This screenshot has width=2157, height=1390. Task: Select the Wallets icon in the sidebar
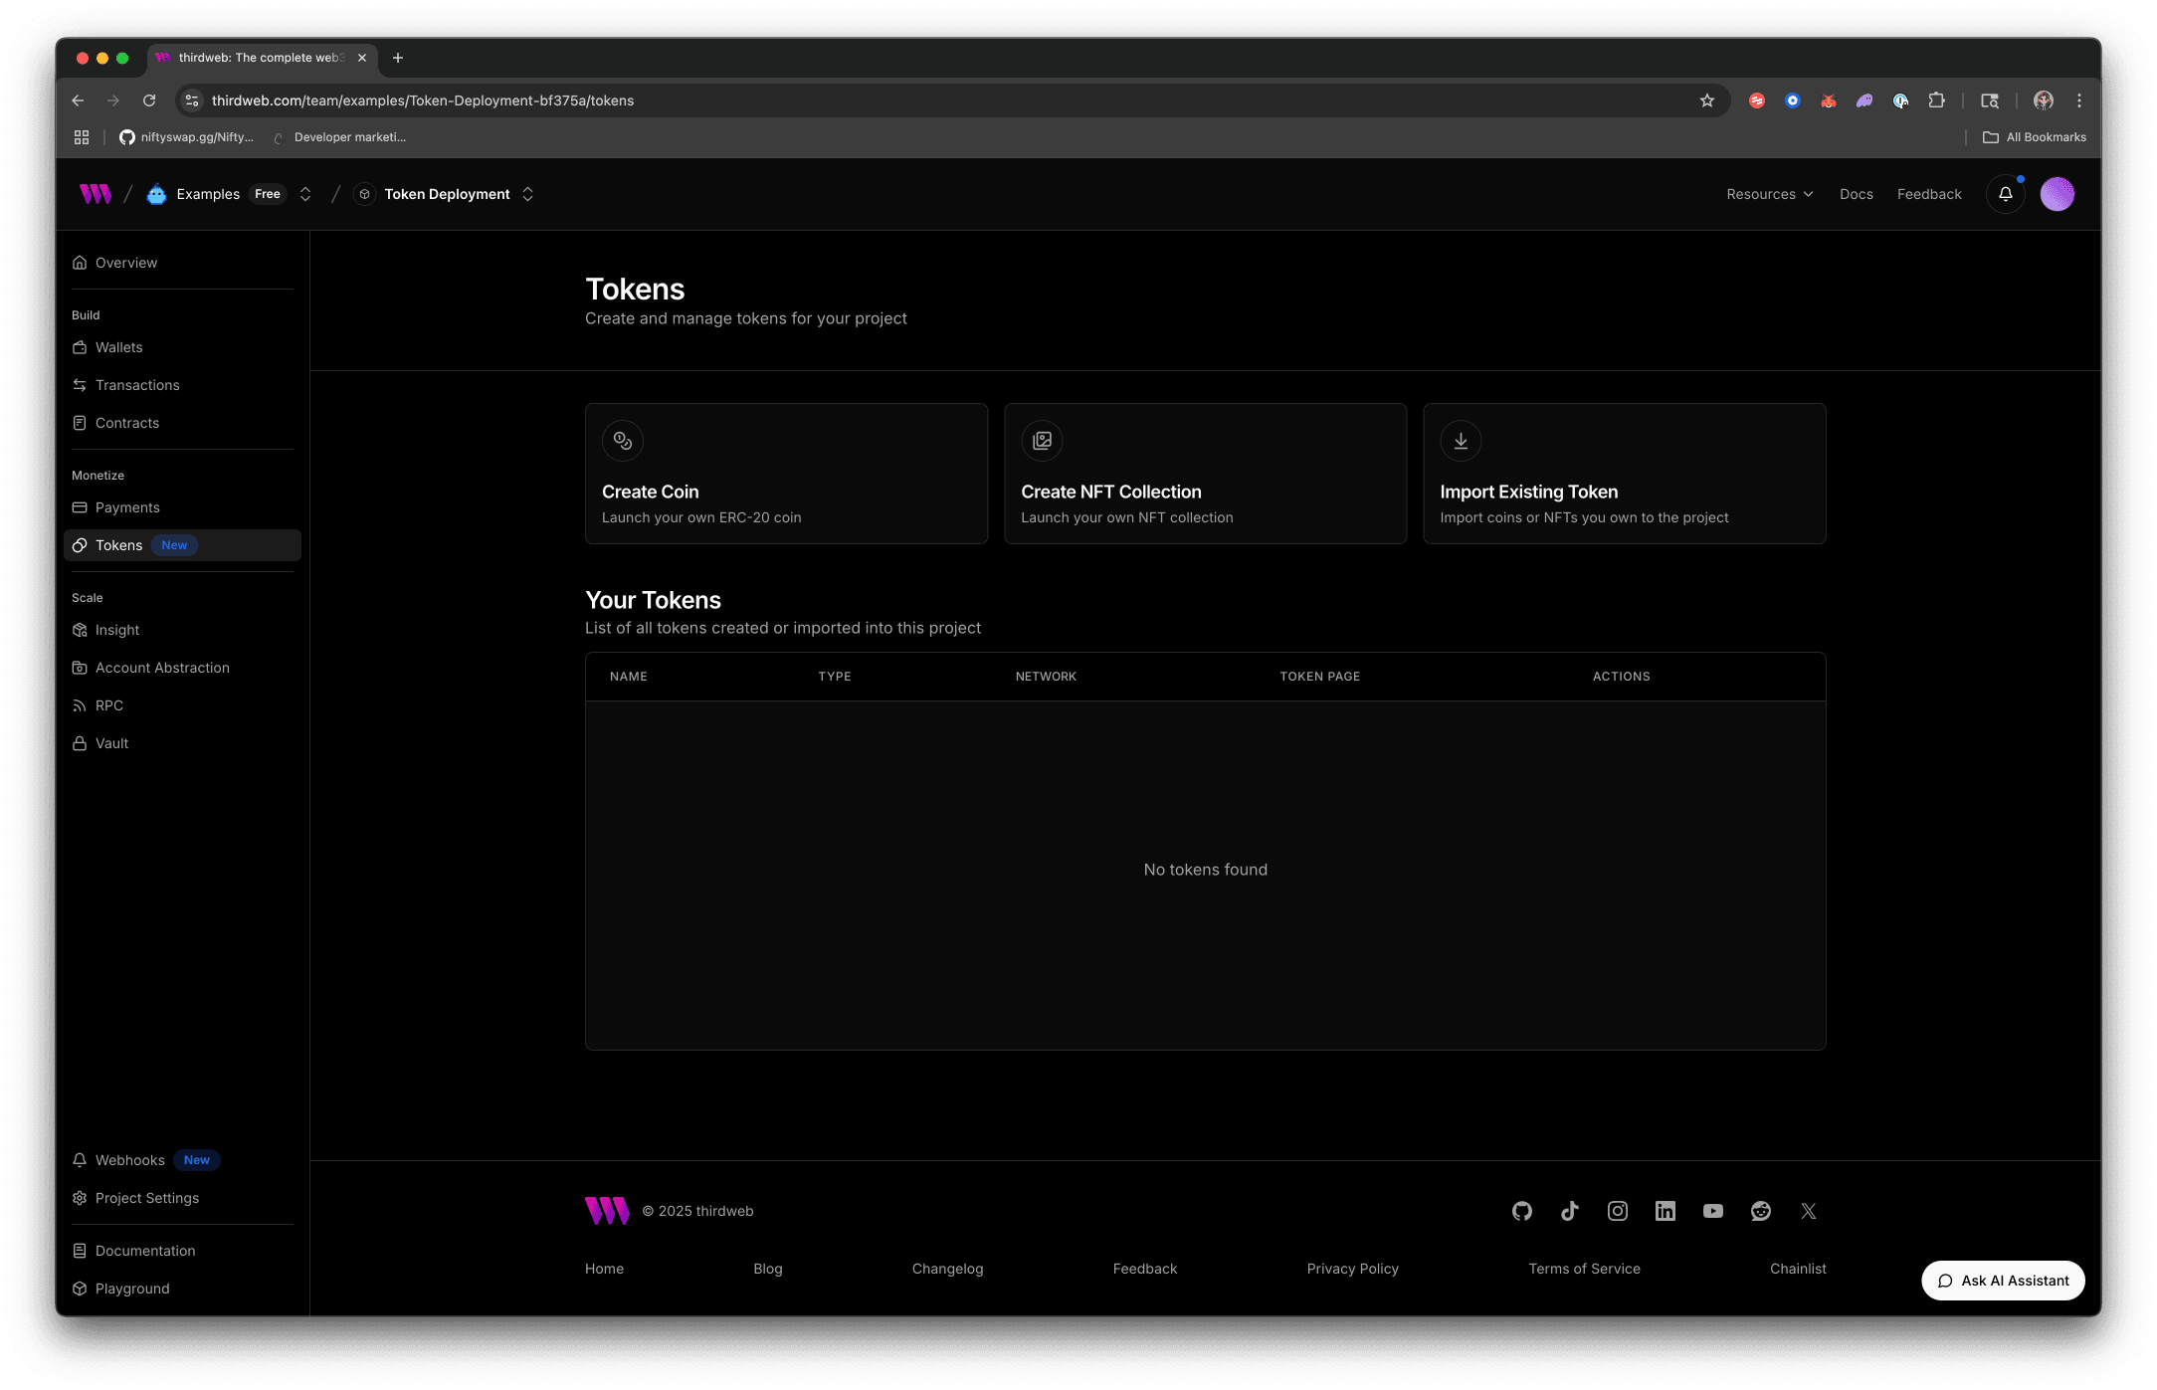coord(81,347)
